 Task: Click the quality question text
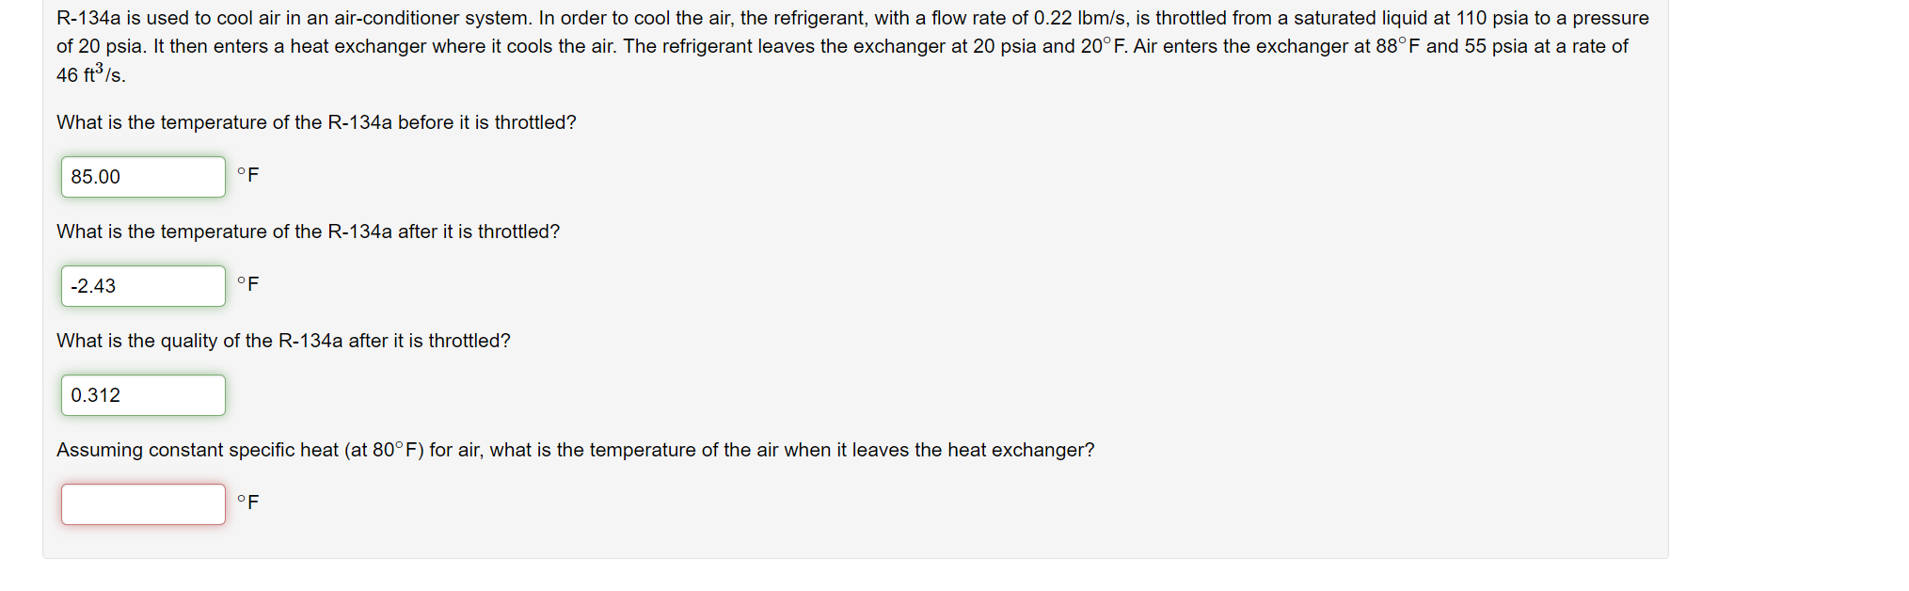282,341
